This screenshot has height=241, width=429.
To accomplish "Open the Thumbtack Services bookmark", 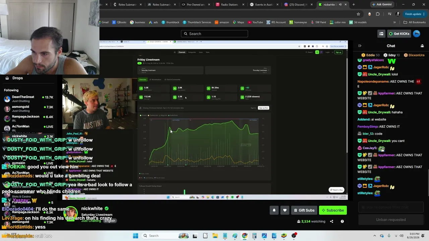I will [x=197, y=22].
